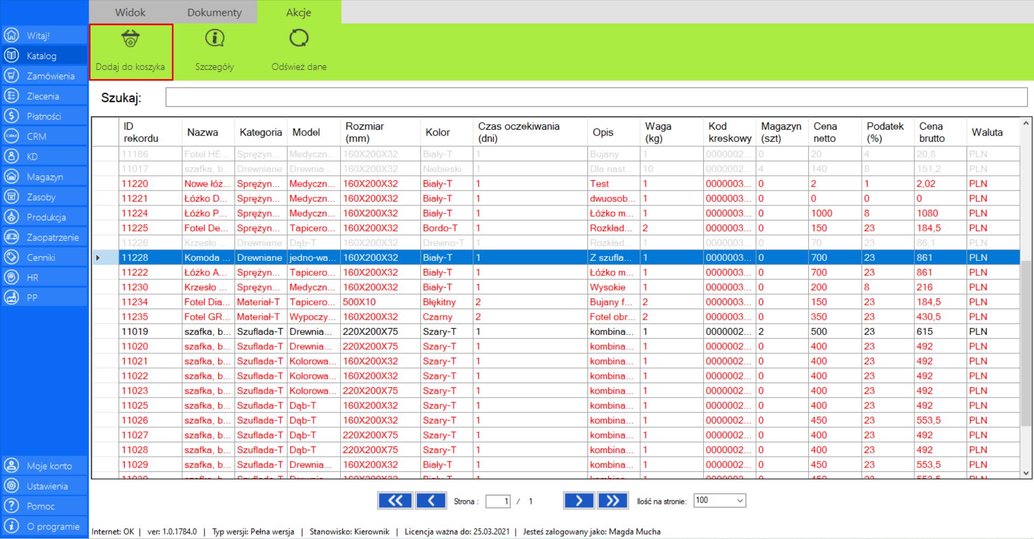Go to Magazyn module
This screenshot has height=539, width=1034.
click(x=44, y=177)
